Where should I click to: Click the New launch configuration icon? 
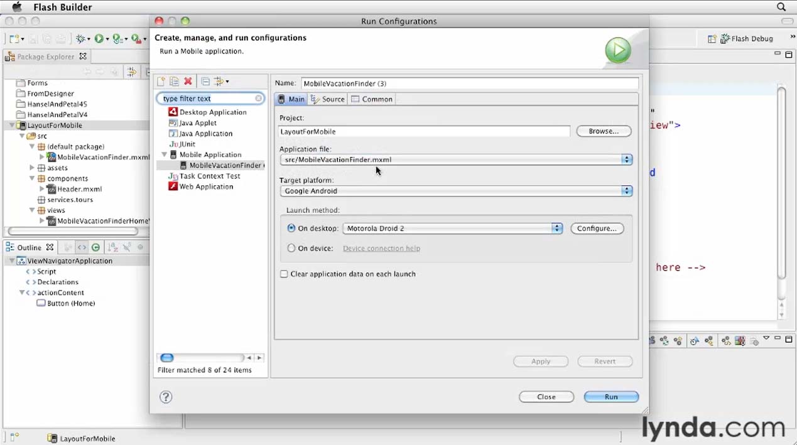161,82
